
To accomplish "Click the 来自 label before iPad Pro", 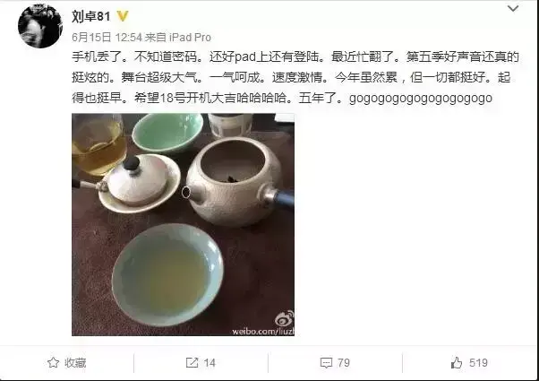I will [x=156, y=37].
